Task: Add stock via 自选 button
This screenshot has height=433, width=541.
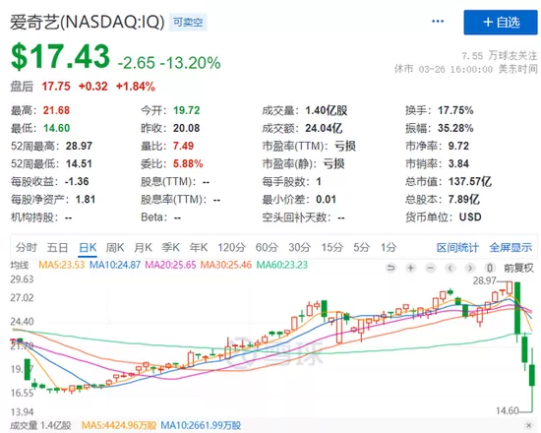Action: coord(501,22)
